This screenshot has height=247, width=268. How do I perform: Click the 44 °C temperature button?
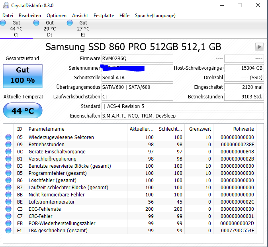pyautogui.click(x=23, y=110)
